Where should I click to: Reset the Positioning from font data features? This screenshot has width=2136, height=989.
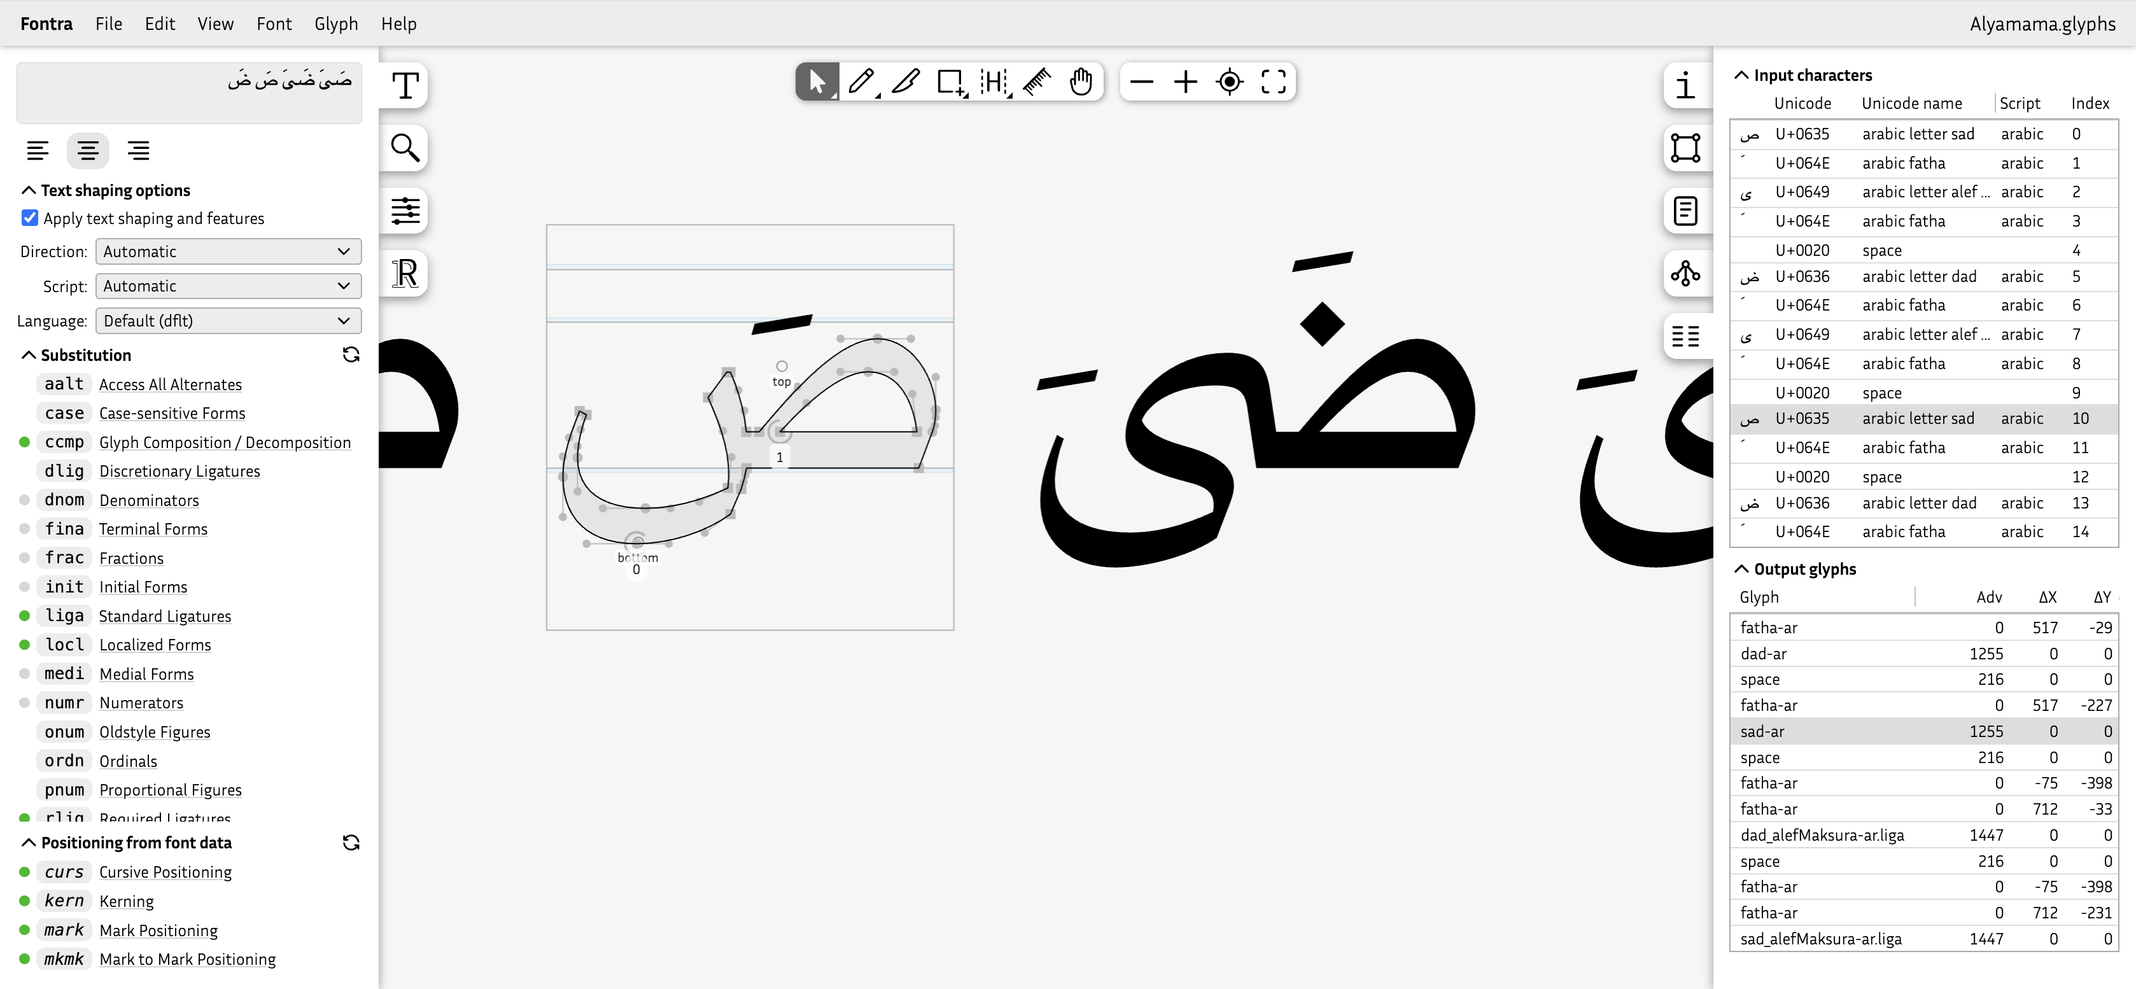click(x=351, y=842)
